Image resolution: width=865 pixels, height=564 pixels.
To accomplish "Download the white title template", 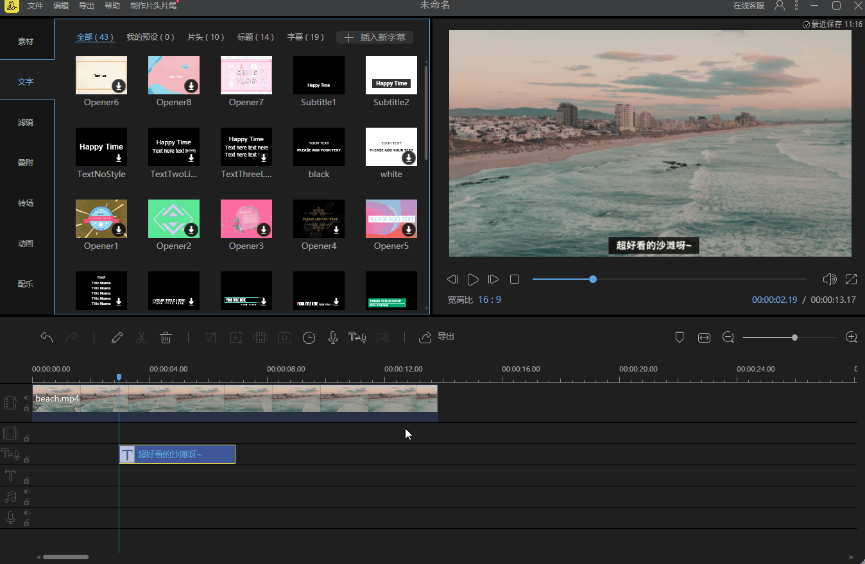I will click(409, 158).
